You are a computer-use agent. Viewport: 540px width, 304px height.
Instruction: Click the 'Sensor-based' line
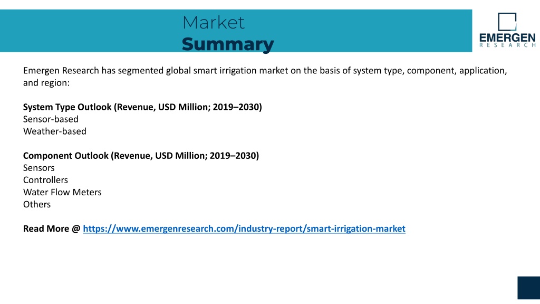[51, 119]
